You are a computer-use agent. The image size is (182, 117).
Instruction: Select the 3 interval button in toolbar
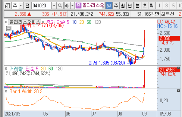pos(166,6)
